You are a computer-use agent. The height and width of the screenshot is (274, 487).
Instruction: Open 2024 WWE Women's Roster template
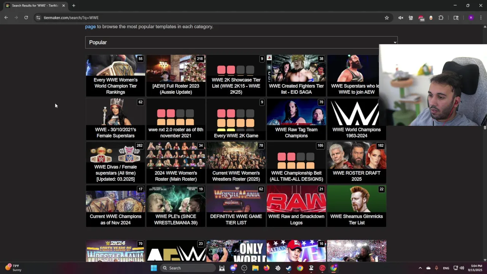(x=176, y=162)
